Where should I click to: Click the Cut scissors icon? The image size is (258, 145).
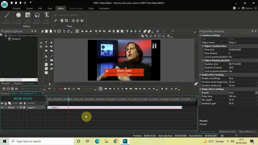[42, 31]
